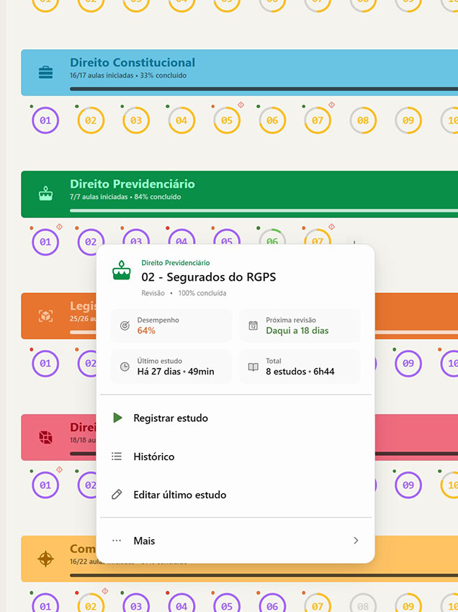Click the yellow subject's progress bar
Screen dimensions: 458x612
(x=264, y=575)
